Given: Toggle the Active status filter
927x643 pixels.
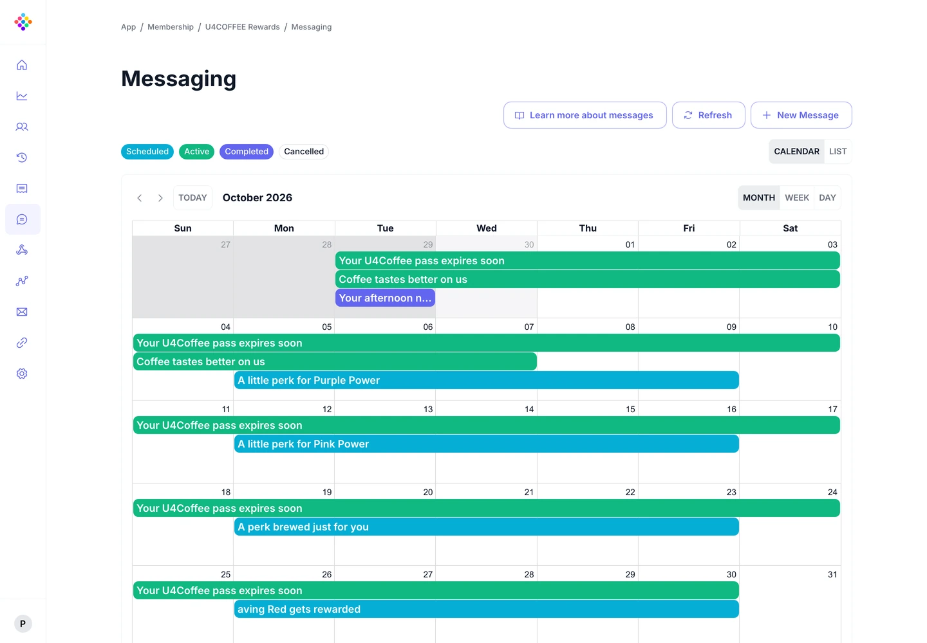Looking at the screenshot, I should pos(197,152).
